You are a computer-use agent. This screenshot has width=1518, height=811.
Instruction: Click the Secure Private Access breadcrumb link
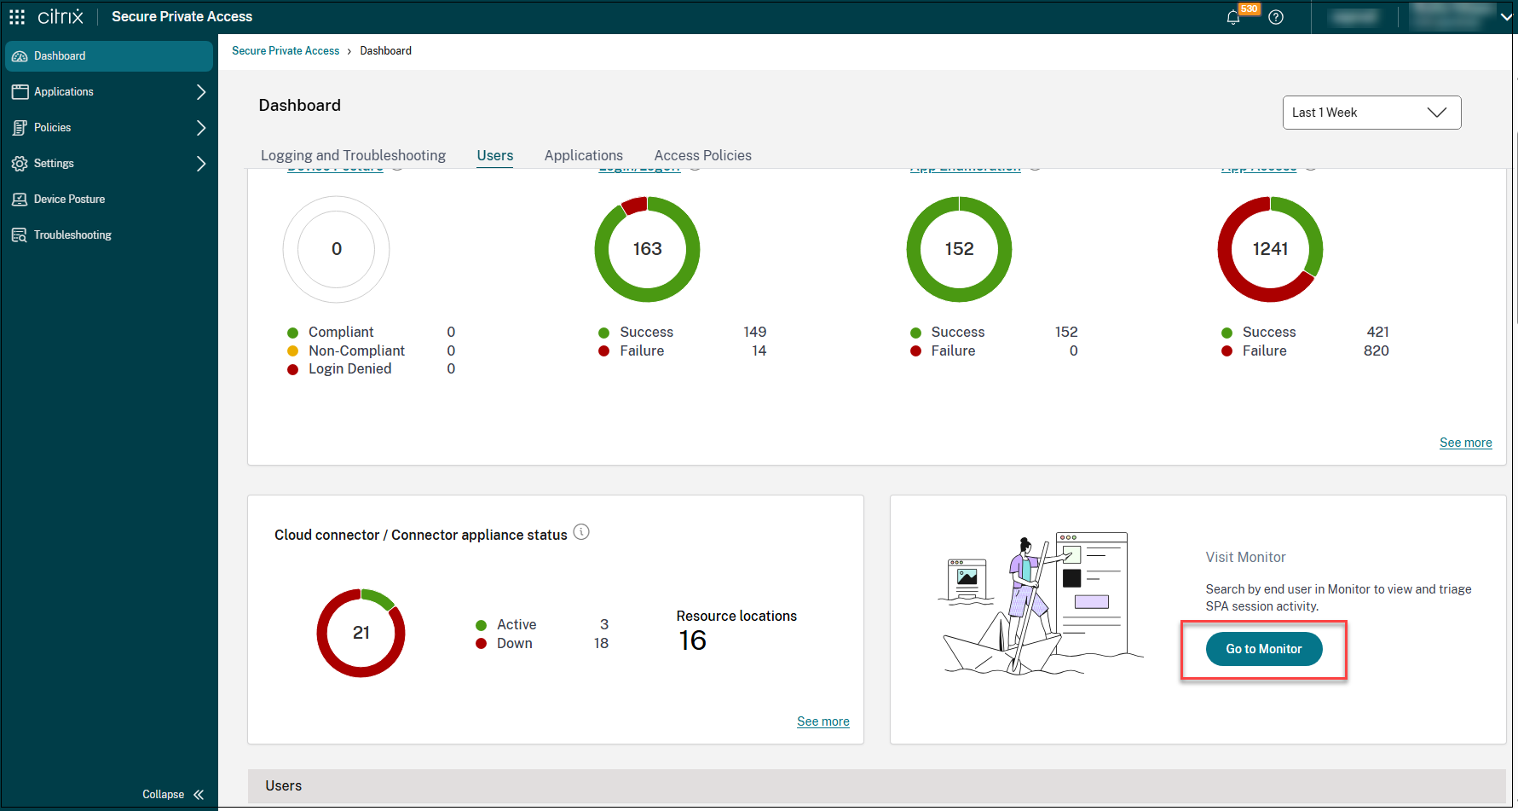point(286,50)
